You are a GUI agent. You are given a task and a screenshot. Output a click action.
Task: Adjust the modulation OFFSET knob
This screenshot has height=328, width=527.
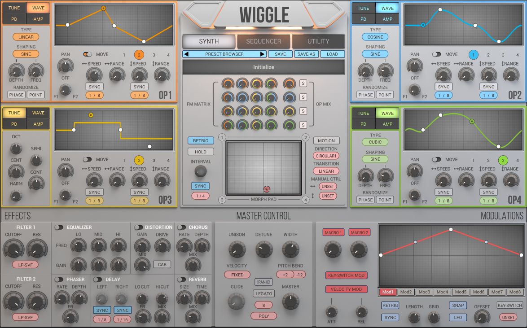(482, 317)
